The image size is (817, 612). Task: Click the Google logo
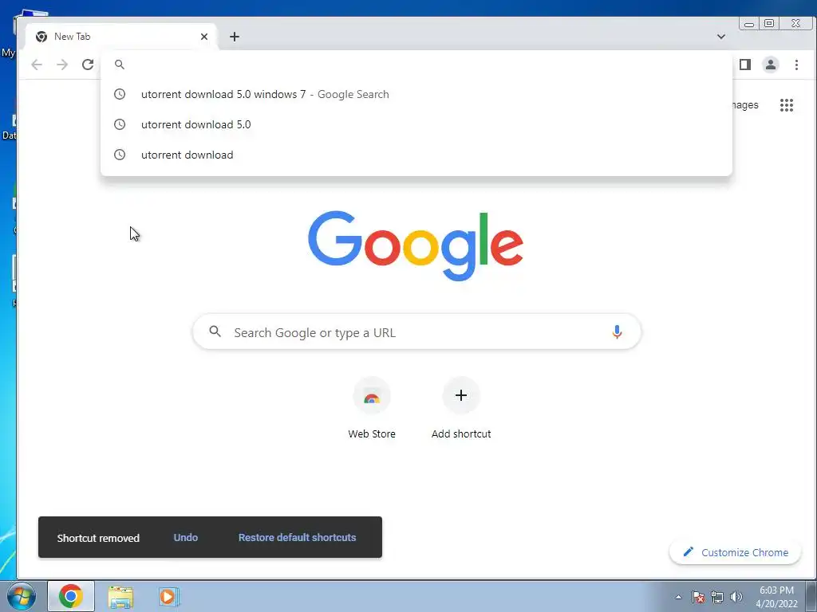(x=415, y=245)
